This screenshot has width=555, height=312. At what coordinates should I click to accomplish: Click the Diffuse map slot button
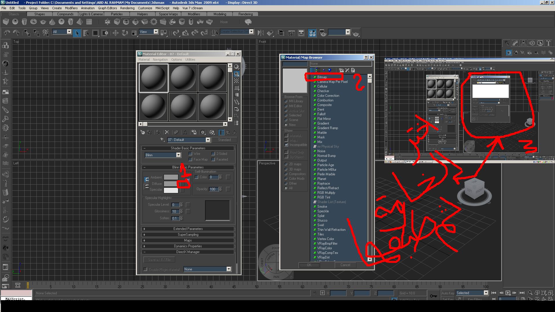click(182, 184)
